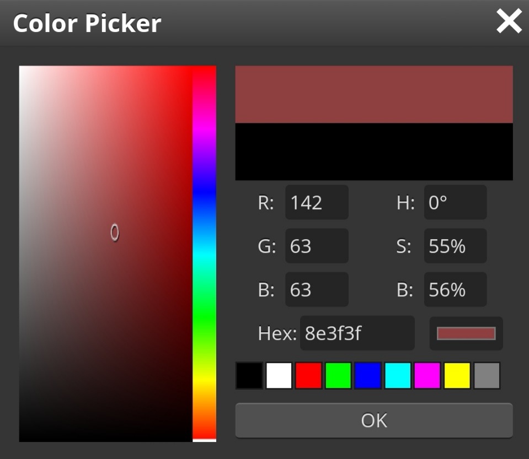This screenshot has width=529, height=459.
Task: Click the B value input field
Action: [316, 289]
